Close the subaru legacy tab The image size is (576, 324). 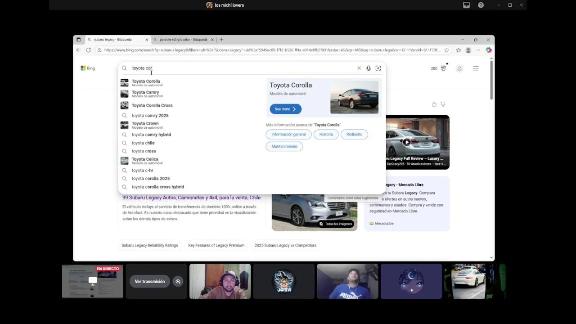tap(146, 40)
